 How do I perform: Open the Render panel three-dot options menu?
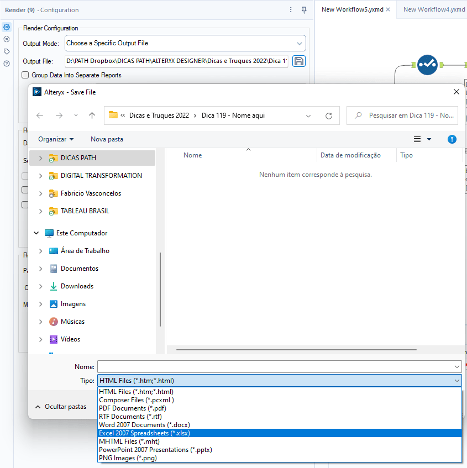point(291,10)
